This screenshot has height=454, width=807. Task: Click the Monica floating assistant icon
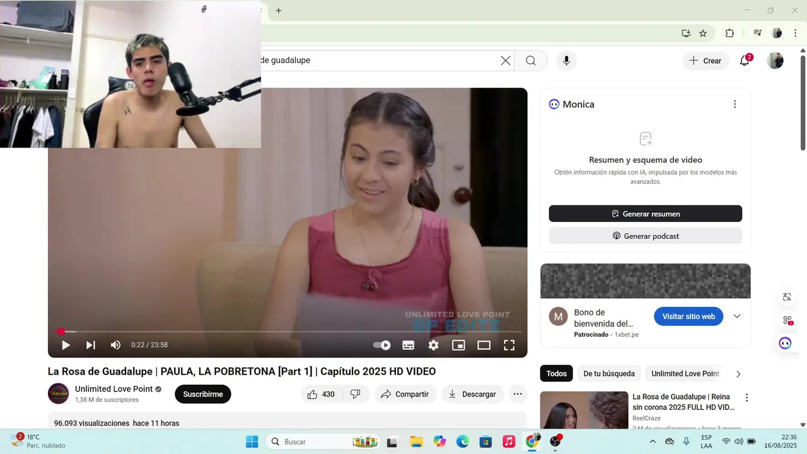[x=785, y=343]
